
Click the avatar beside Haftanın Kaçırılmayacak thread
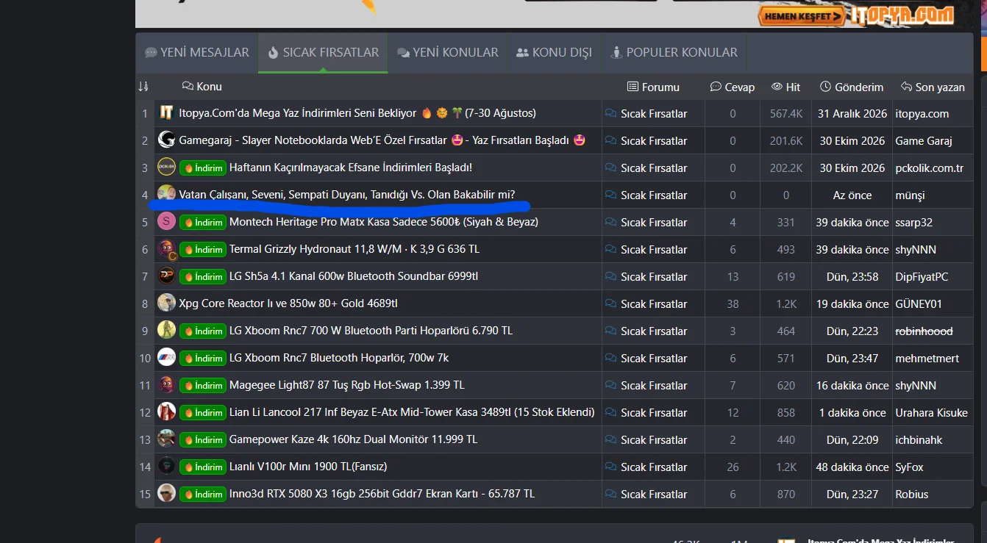[166, 168]
